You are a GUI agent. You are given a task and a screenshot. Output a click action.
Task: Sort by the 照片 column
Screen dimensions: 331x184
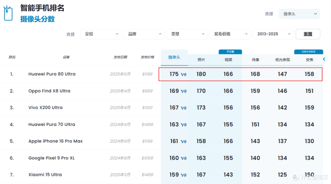201,60
